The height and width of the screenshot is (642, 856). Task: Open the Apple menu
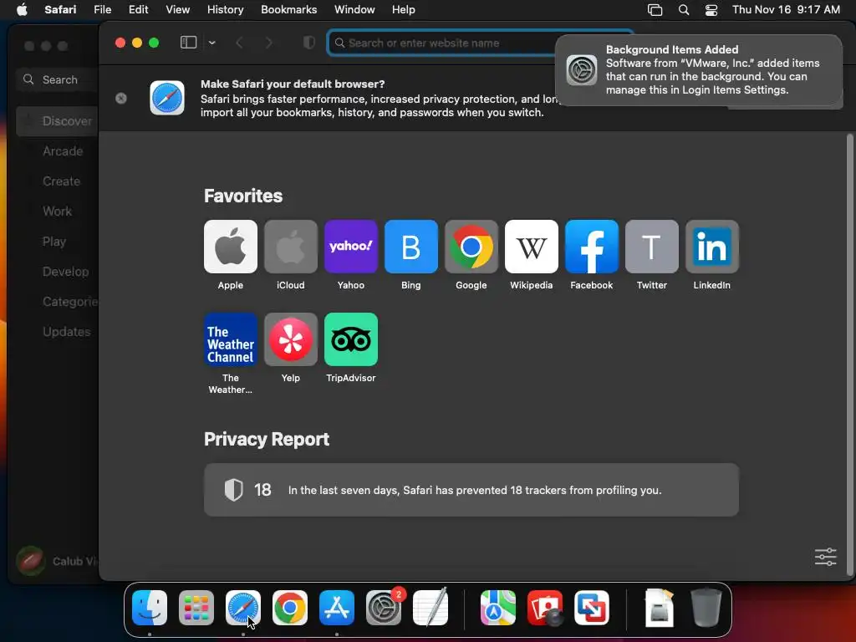(22, 9)
